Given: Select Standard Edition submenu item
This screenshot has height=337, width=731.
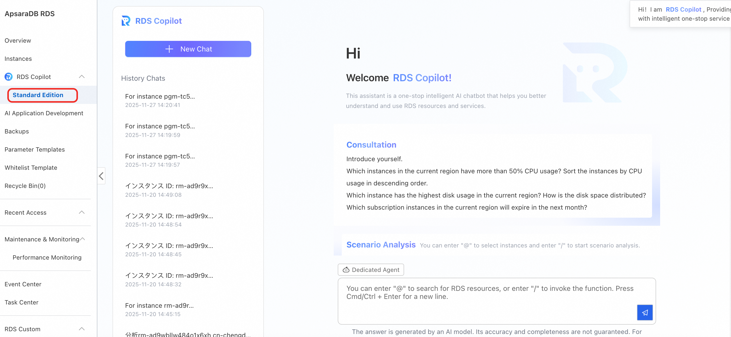Looking at the screenshot, I should 38,95.
